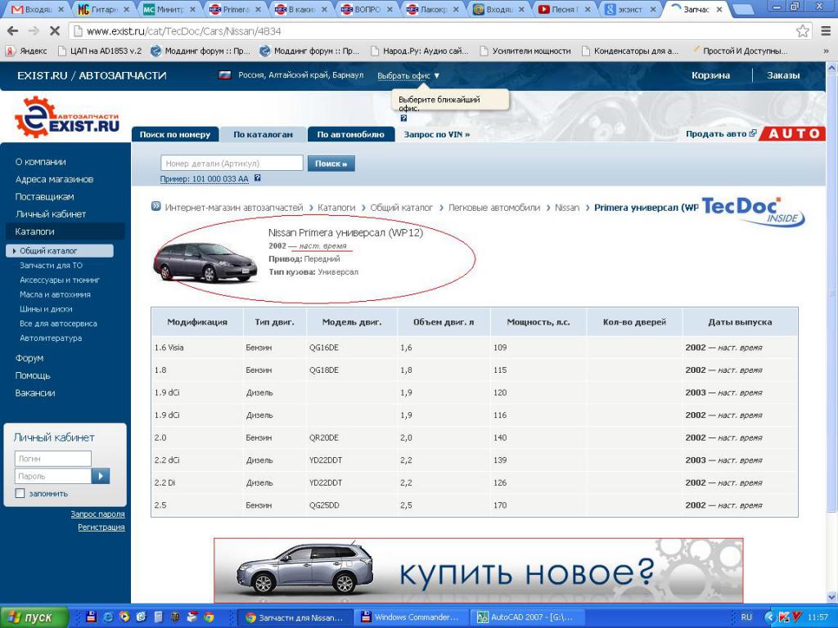Switch to the Лакокр browser tab

coord(432,10)
